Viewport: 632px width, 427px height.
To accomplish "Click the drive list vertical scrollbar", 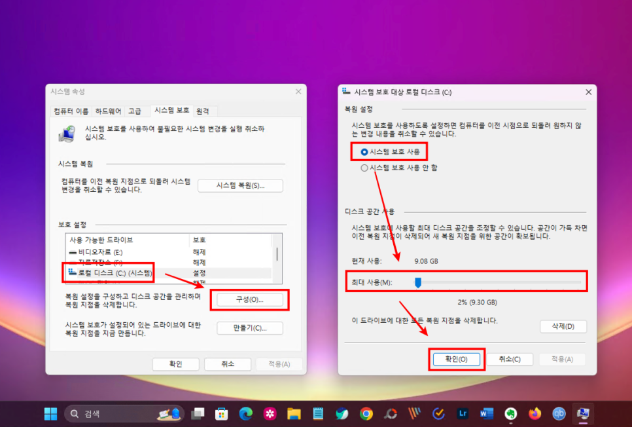I will point(277,254).
